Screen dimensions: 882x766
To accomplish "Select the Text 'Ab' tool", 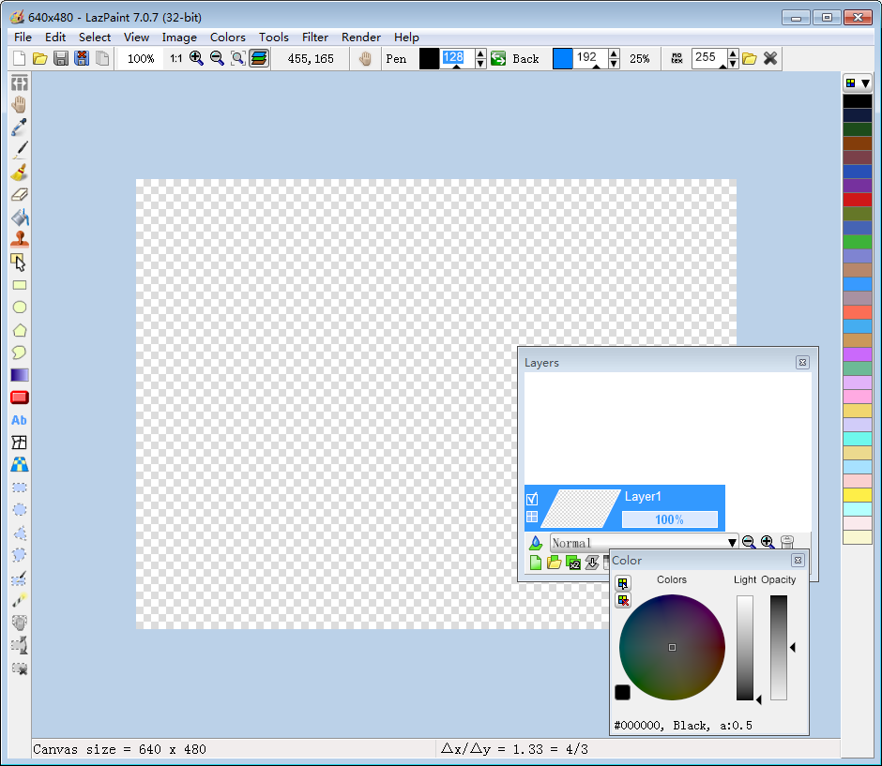I will [19, 420].
